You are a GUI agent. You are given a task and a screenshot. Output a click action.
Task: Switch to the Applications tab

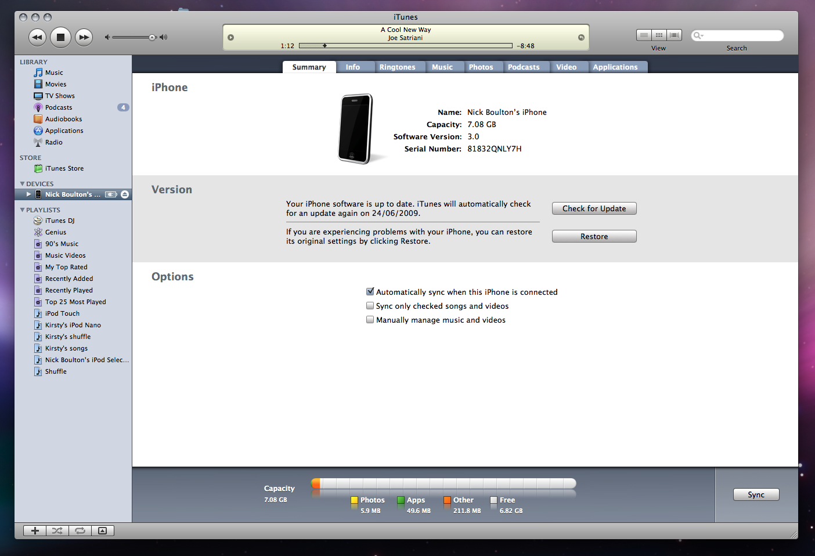tap(615, 67)
